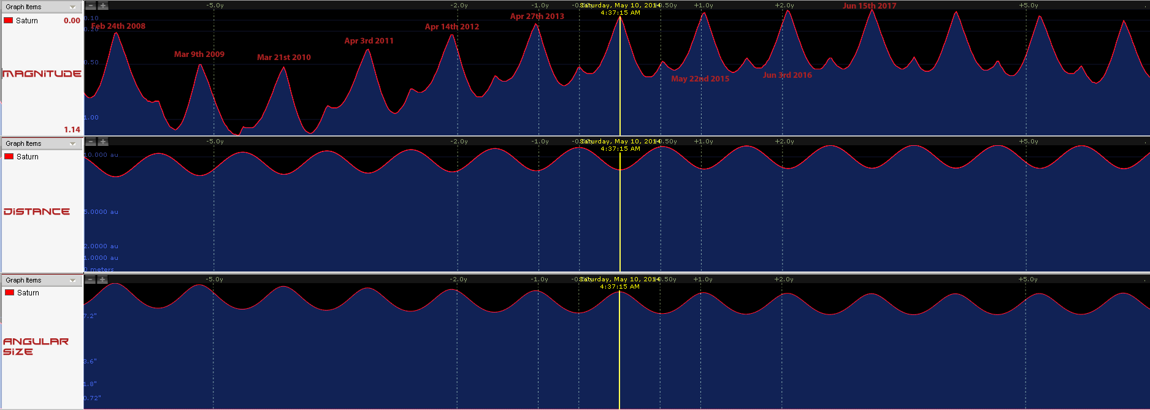Click the Feb 24th 2008 magnitude peak label
This screenshot has width=1150, height=410.
(118, 26)
